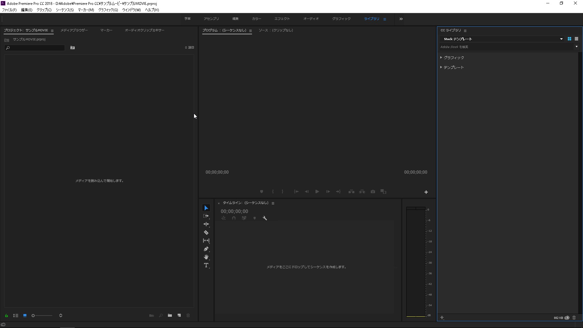The height and width of the screenshot is (328, 583).
Task: Click the project panel search field
Action: point(35,48)
